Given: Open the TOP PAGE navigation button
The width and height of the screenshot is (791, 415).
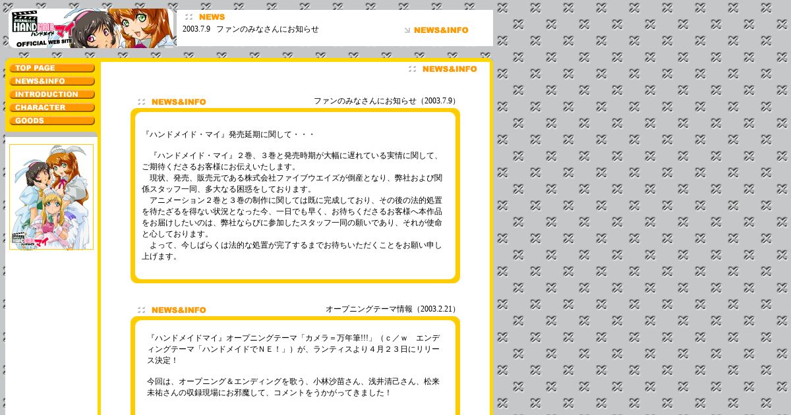Looking at the screenshot, I should pyautogui.click(x=52, y=68).
